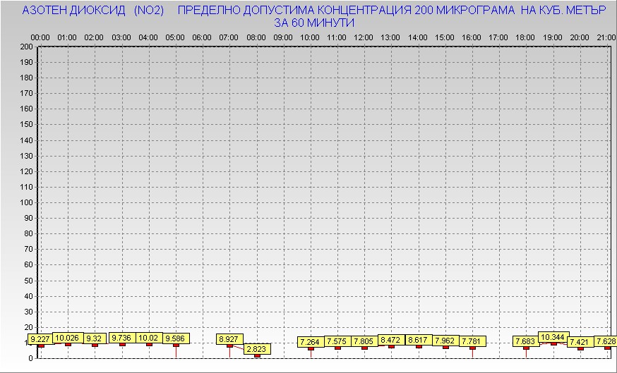Screen dimensions: 617x373
Task: Click the 19:00 time axis label
Action: [553, 37]
